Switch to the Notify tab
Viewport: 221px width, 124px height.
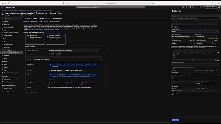46,22
